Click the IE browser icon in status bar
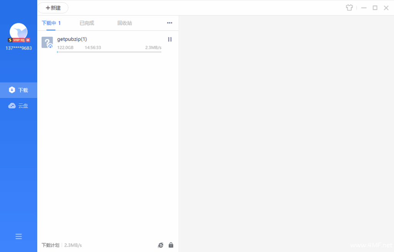Image resolution: width=394 pixels, height=252 pixels. point(160,245)
